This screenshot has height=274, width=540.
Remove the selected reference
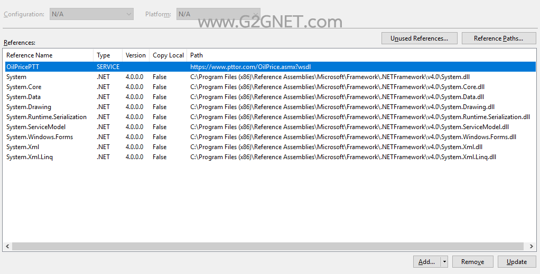coord(472,262)
